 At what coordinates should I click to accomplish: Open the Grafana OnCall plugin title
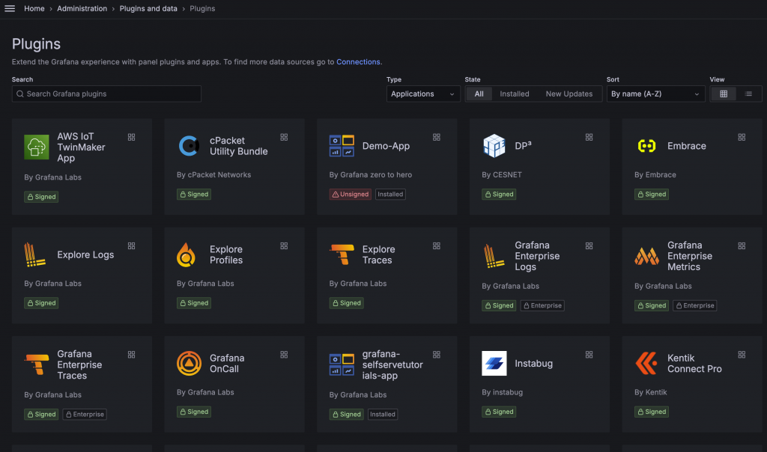pos(226,363)
